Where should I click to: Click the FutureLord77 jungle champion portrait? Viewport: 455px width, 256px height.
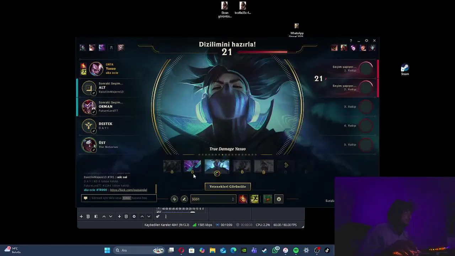pos(89,107)
